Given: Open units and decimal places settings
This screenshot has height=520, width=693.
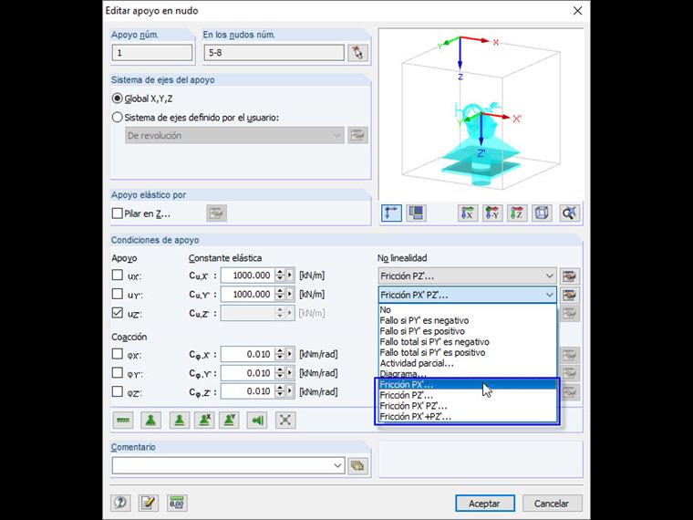Looking at the screenshot, I should (x=177, y=503).
